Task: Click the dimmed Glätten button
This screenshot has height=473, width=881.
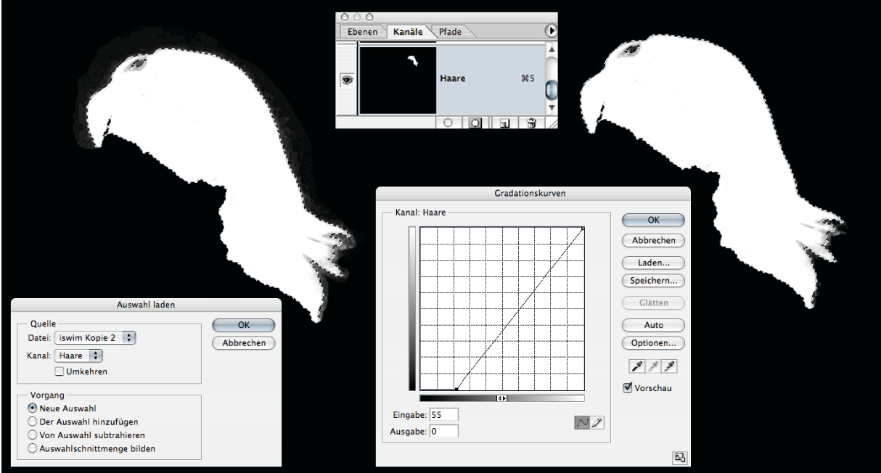Action: pos(654,303)
